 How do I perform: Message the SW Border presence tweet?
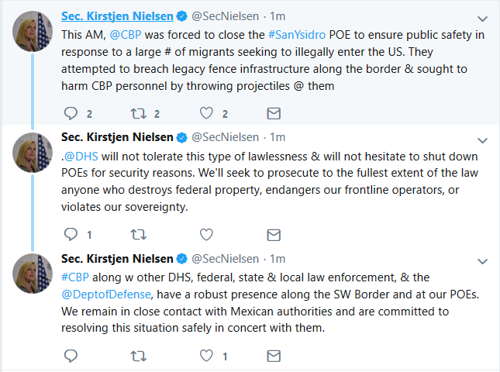click(273, 356)
